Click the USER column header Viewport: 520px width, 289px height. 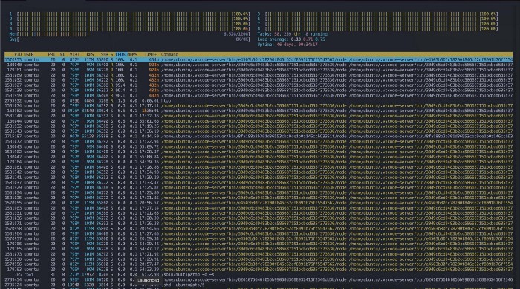point(28,54)
